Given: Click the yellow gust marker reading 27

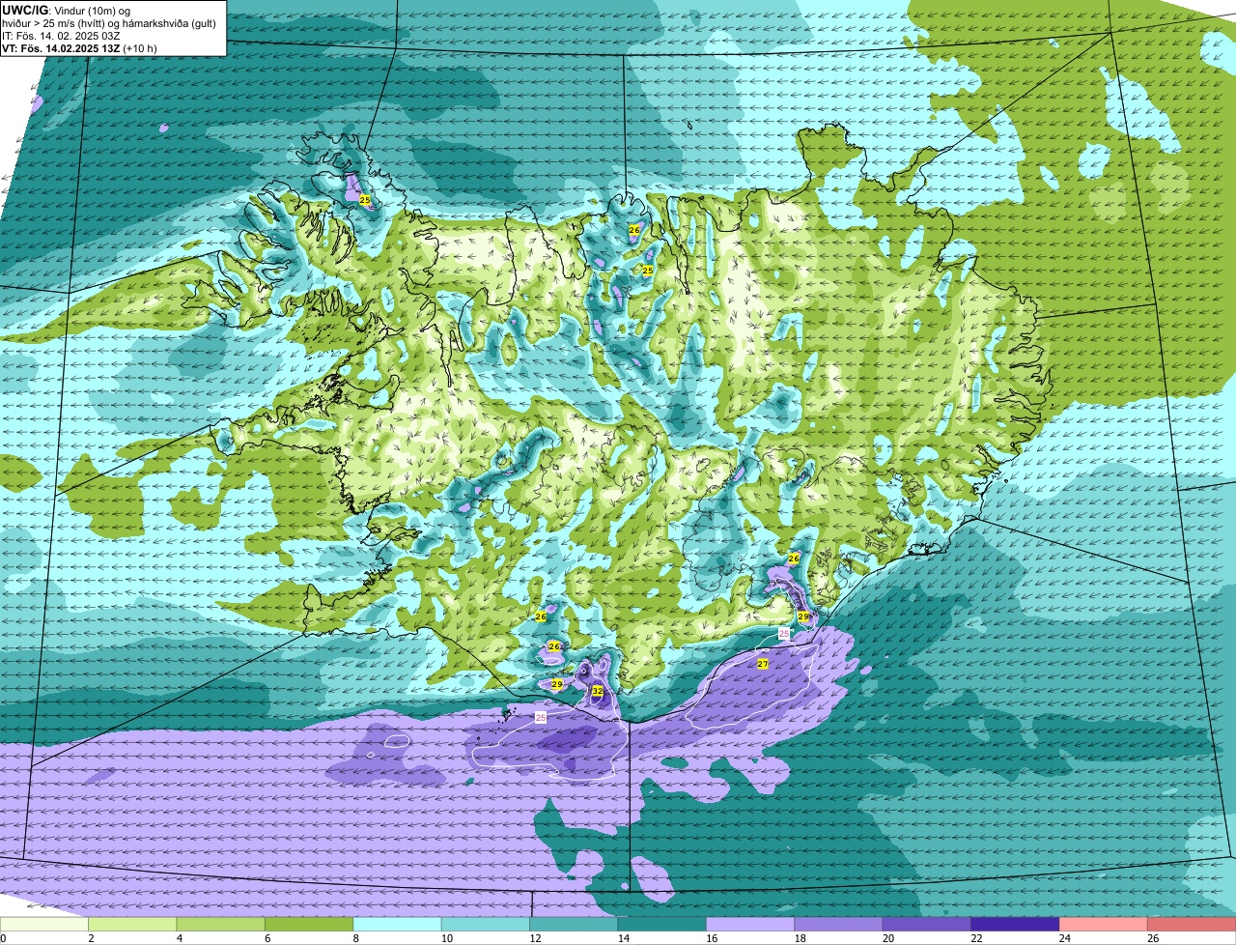Looking at the screenshot, I should 763,664.
